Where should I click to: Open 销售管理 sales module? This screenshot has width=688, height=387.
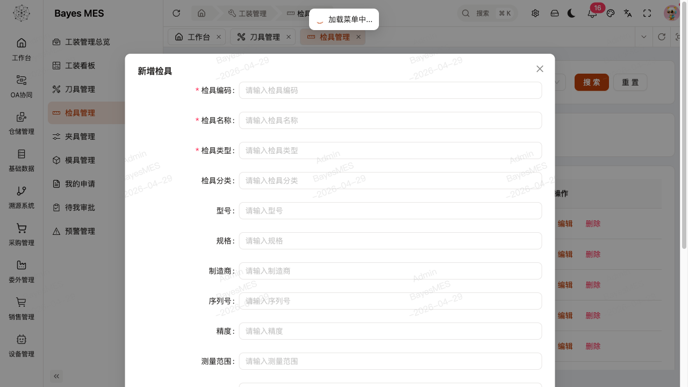pos(21,309)
